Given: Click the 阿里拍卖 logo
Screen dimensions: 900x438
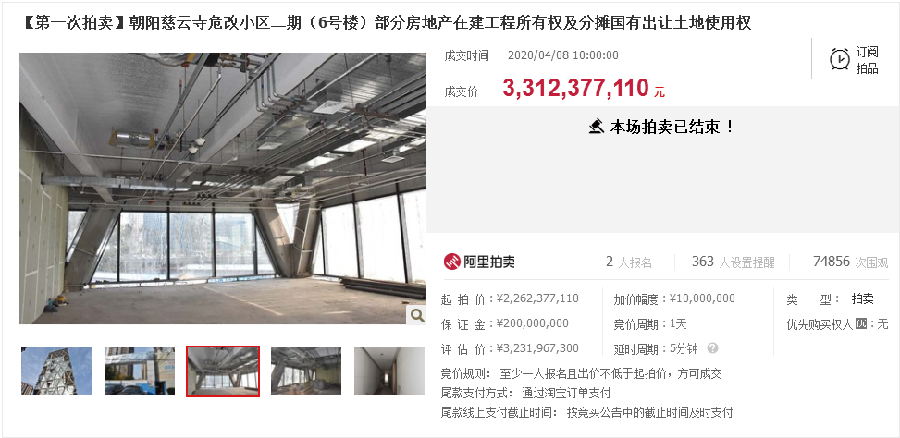Looking at the screenshot, I should (x=479, y=262).
